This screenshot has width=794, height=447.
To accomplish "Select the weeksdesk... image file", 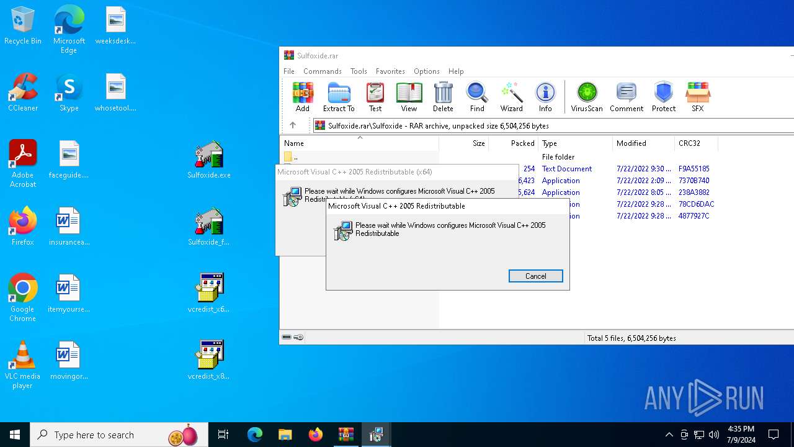I will [x=115, y=26].
